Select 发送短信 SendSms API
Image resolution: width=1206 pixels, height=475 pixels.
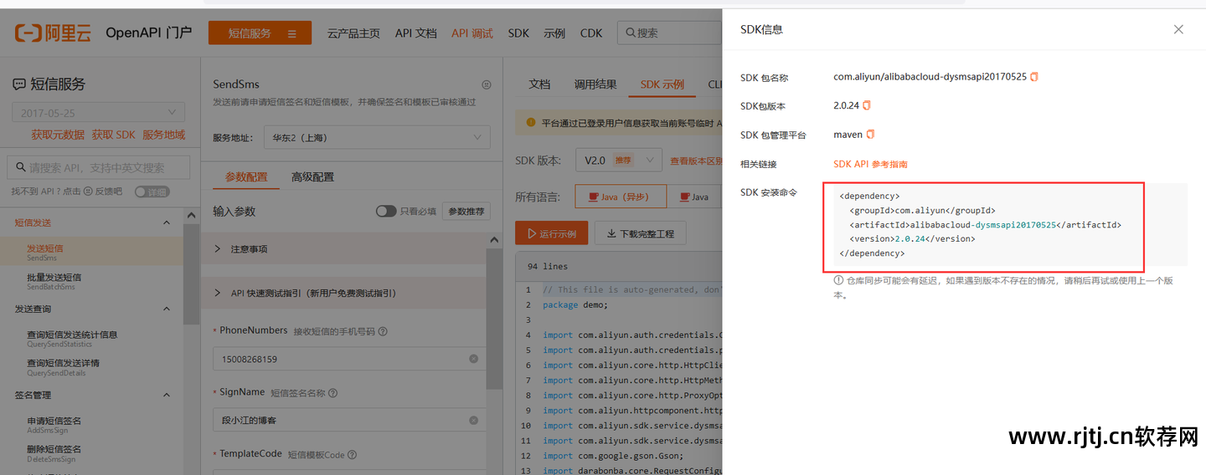pyautogui.click(x=91, y=252)
